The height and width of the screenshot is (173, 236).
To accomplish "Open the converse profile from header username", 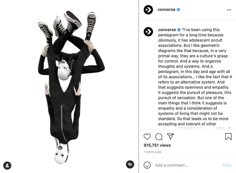I will point(166,9).
